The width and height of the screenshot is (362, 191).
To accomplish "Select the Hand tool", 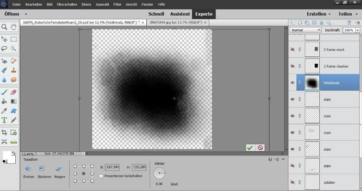I will pyautogui.click(x=14, y=27).
